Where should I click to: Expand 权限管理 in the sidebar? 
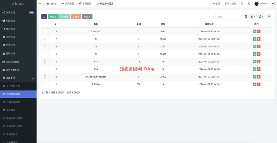18,21
